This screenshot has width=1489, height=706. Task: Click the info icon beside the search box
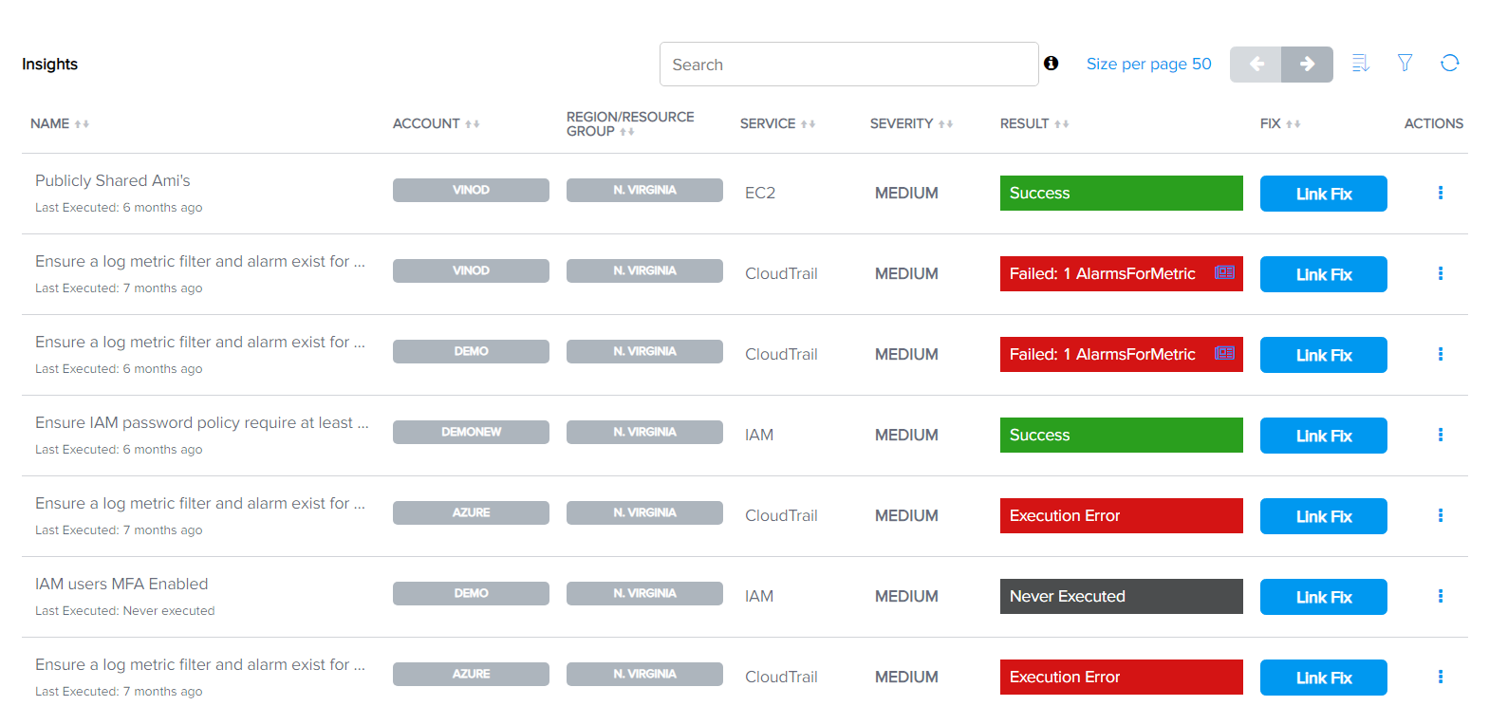(x=1051, y=64)
